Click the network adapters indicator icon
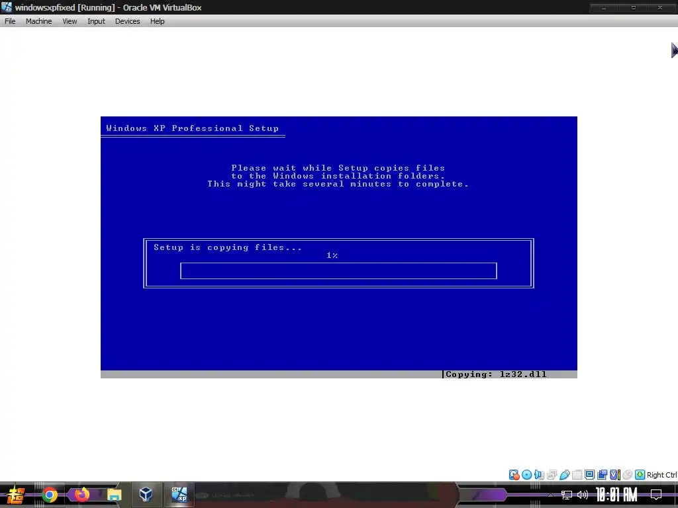Image resolution: width=678 pixels, height=508 pixels. click(552, 475)
